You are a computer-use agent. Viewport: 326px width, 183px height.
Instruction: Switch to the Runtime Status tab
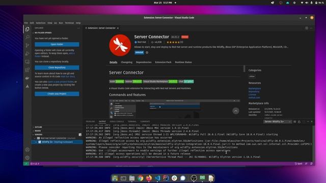183,62
